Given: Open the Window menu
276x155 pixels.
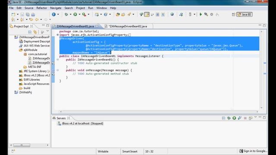Looking at the screenshot, I should [x=102, y=8].
